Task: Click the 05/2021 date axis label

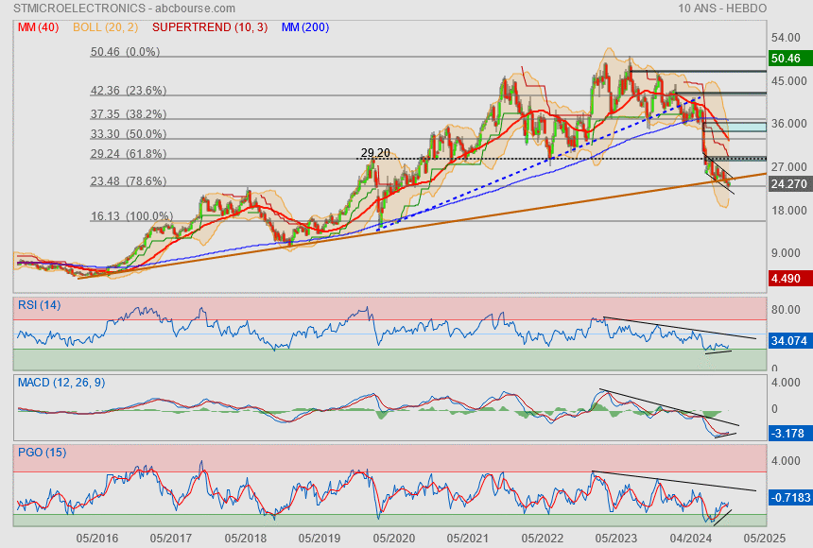Action: [468, 539]
